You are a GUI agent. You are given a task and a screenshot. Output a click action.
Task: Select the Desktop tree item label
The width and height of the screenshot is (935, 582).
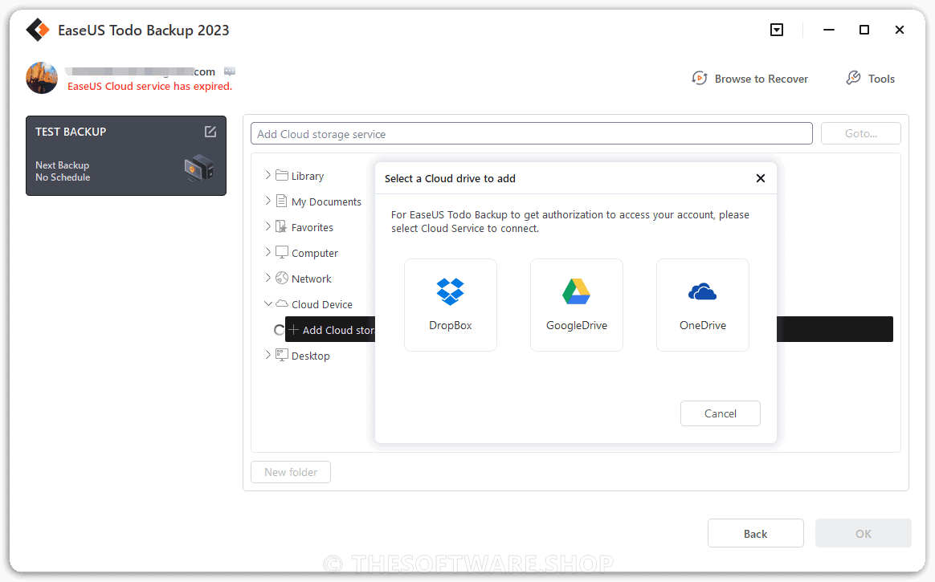tap(311, 356)
